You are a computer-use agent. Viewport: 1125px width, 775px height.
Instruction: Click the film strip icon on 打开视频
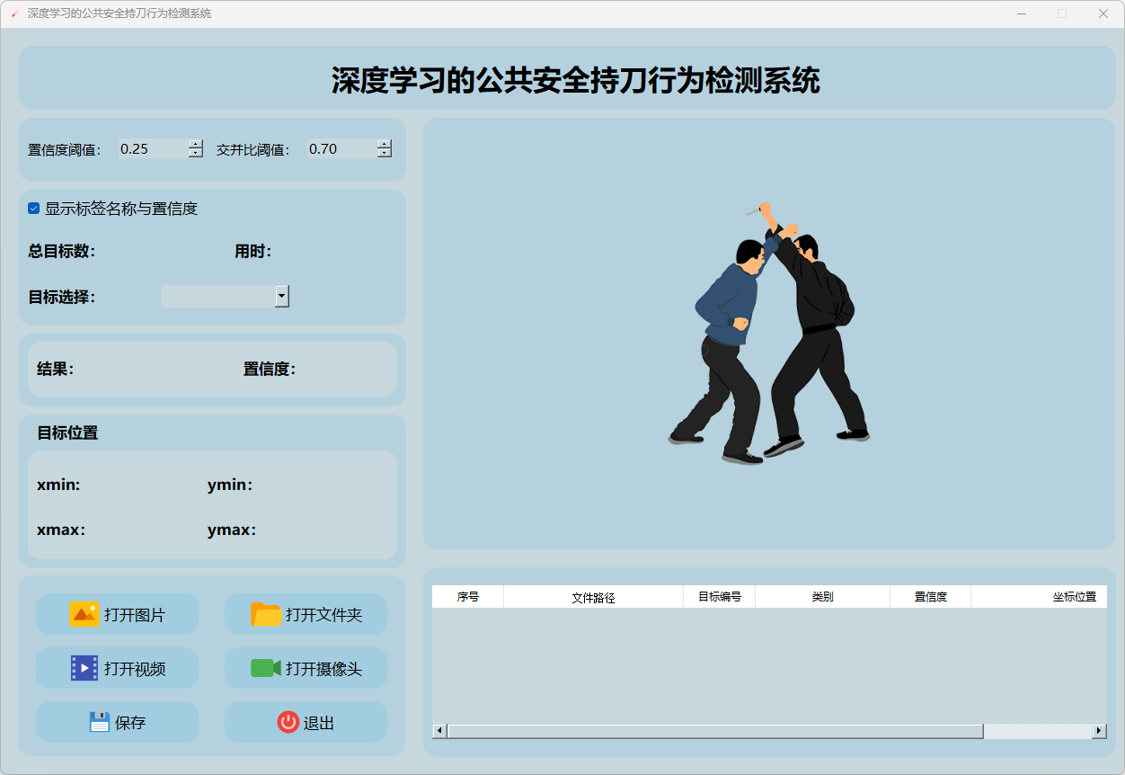[x=84, y=668]
